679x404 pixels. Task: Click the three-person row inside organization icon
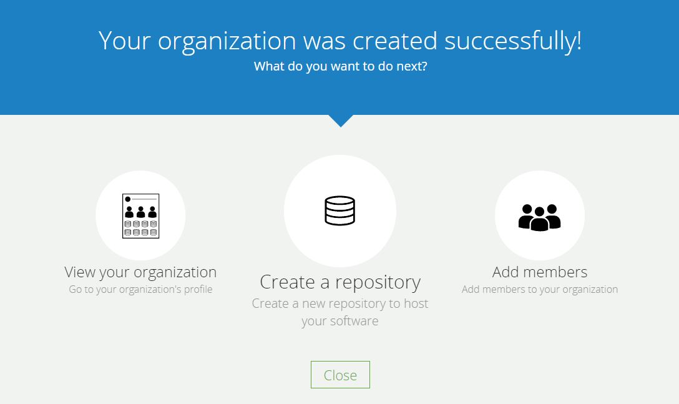tap(140, 212)
